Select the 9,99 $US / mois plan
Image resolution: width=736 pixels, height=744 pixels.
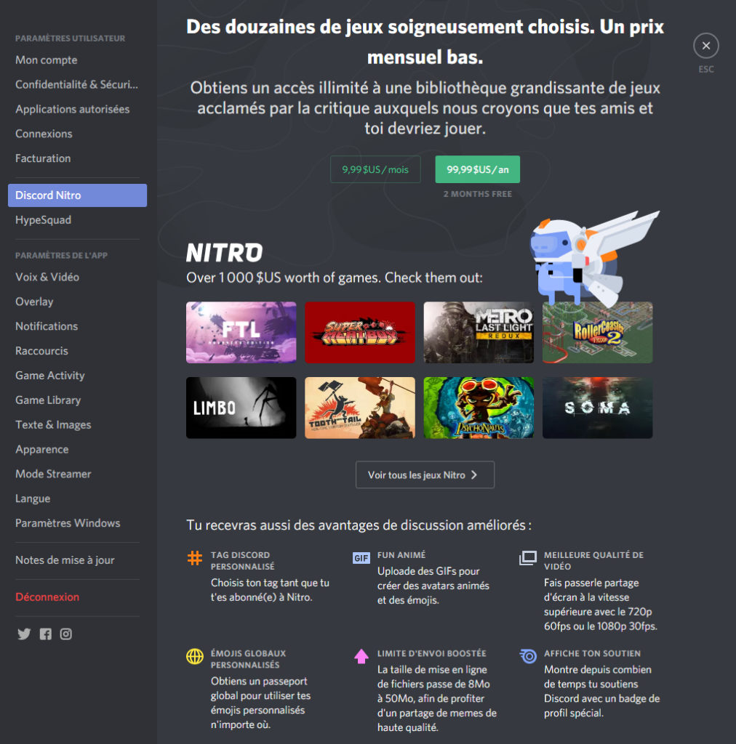tap(375, 169)
